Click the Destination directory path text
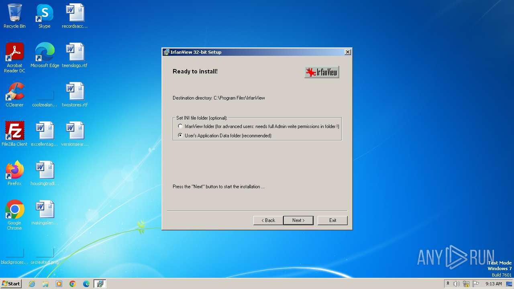This screenshot has height=289, width=514. [219, 98]
